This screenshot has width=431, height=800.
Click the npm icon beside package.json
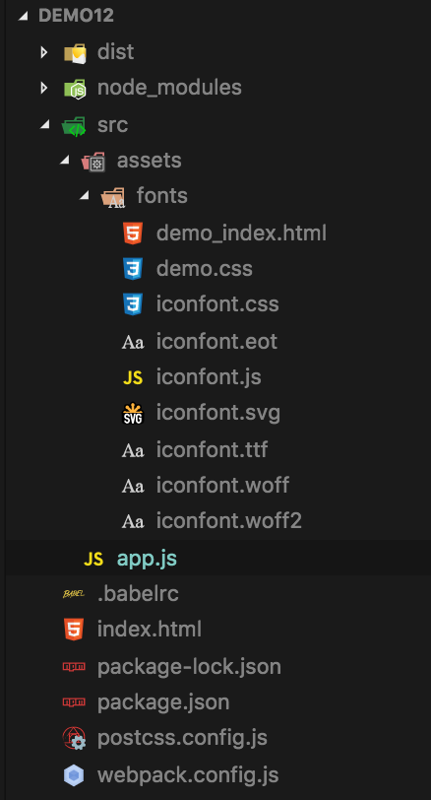click(x=74, y=702)
